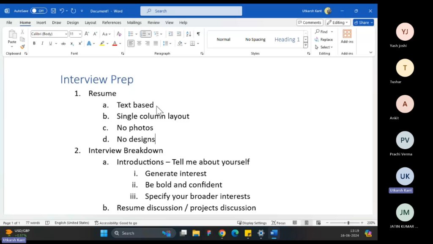Toggle Italic formatting

(42, 44)
